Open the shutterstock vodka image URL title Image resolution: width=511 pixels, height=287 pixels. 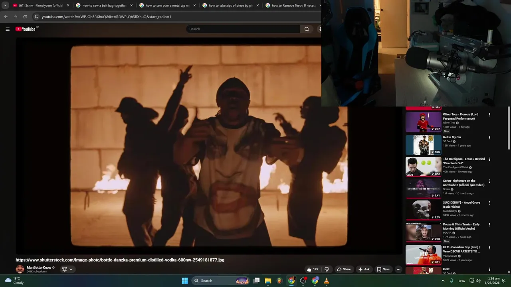[x=120, y=260]
